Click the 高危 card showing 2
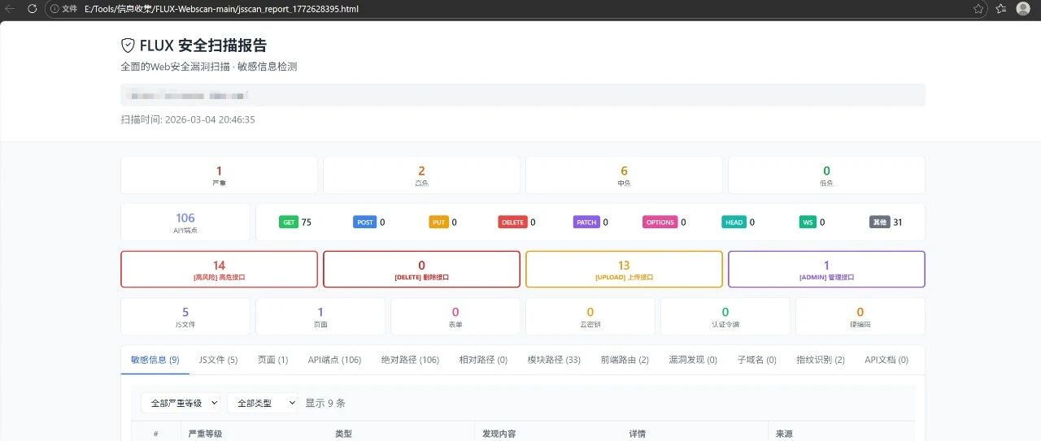The height and width of the screenshot is (441, 1041). 421,175
